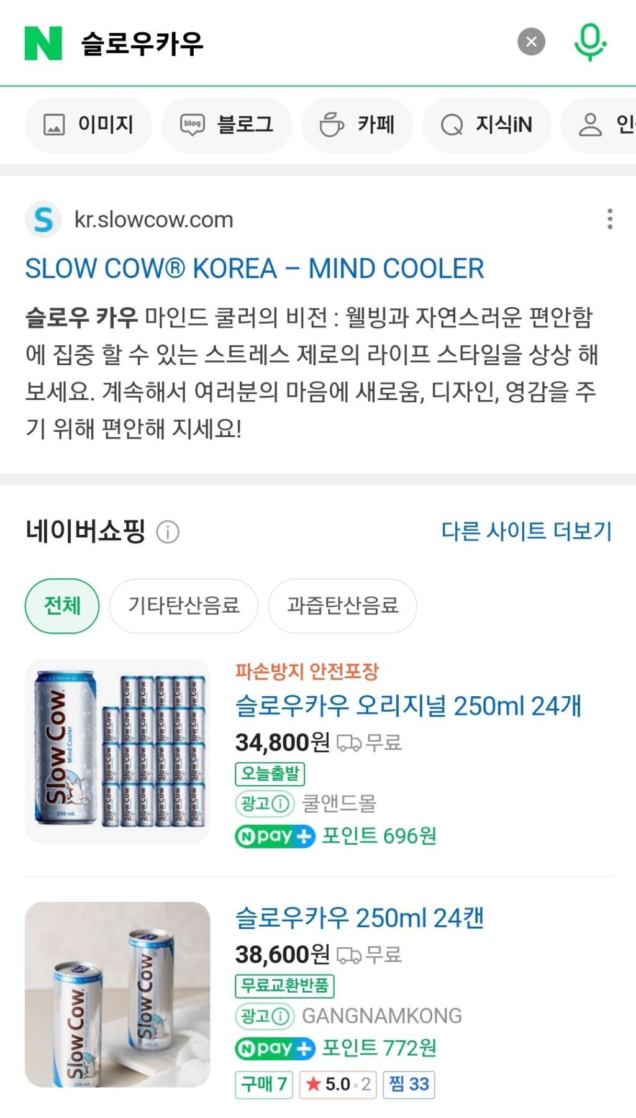The height and width of the screenshot is (1118, 636).
Task: Filter by 기타탄산음료 category
Action: click(184, 606)
